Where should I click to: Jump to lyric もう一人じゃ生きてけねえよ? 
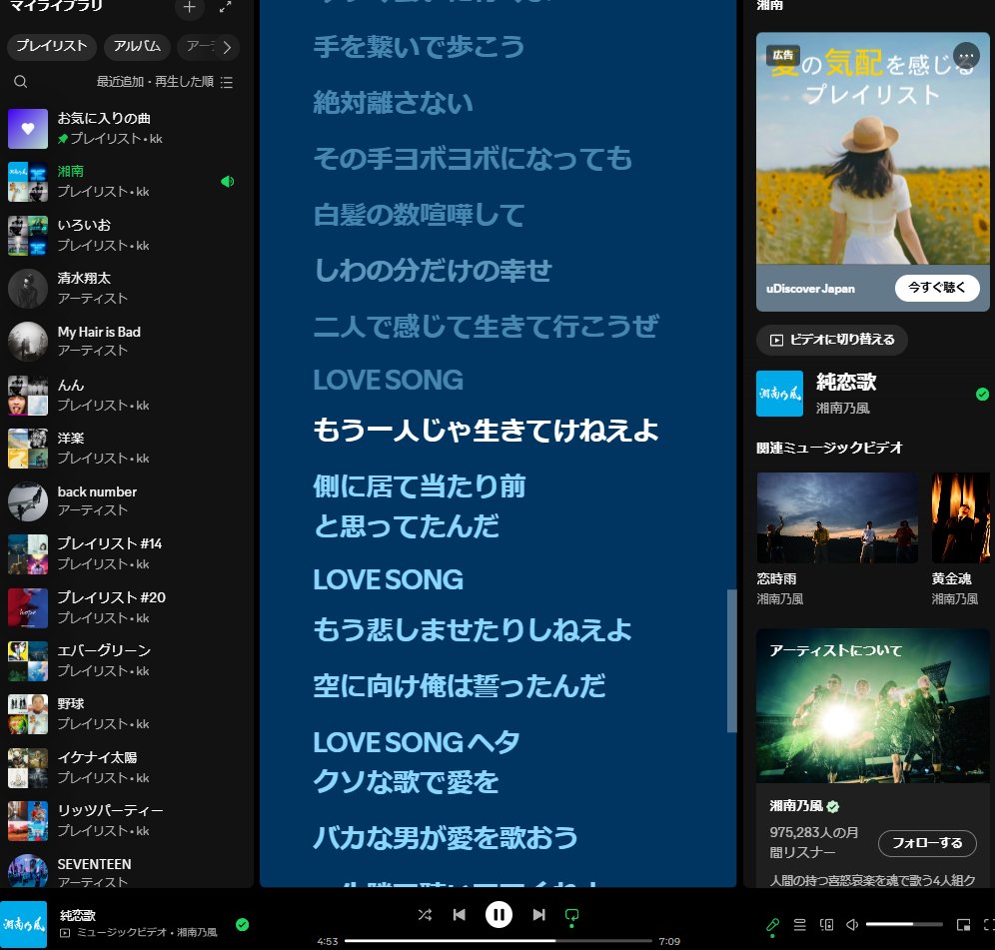point(487,430)
